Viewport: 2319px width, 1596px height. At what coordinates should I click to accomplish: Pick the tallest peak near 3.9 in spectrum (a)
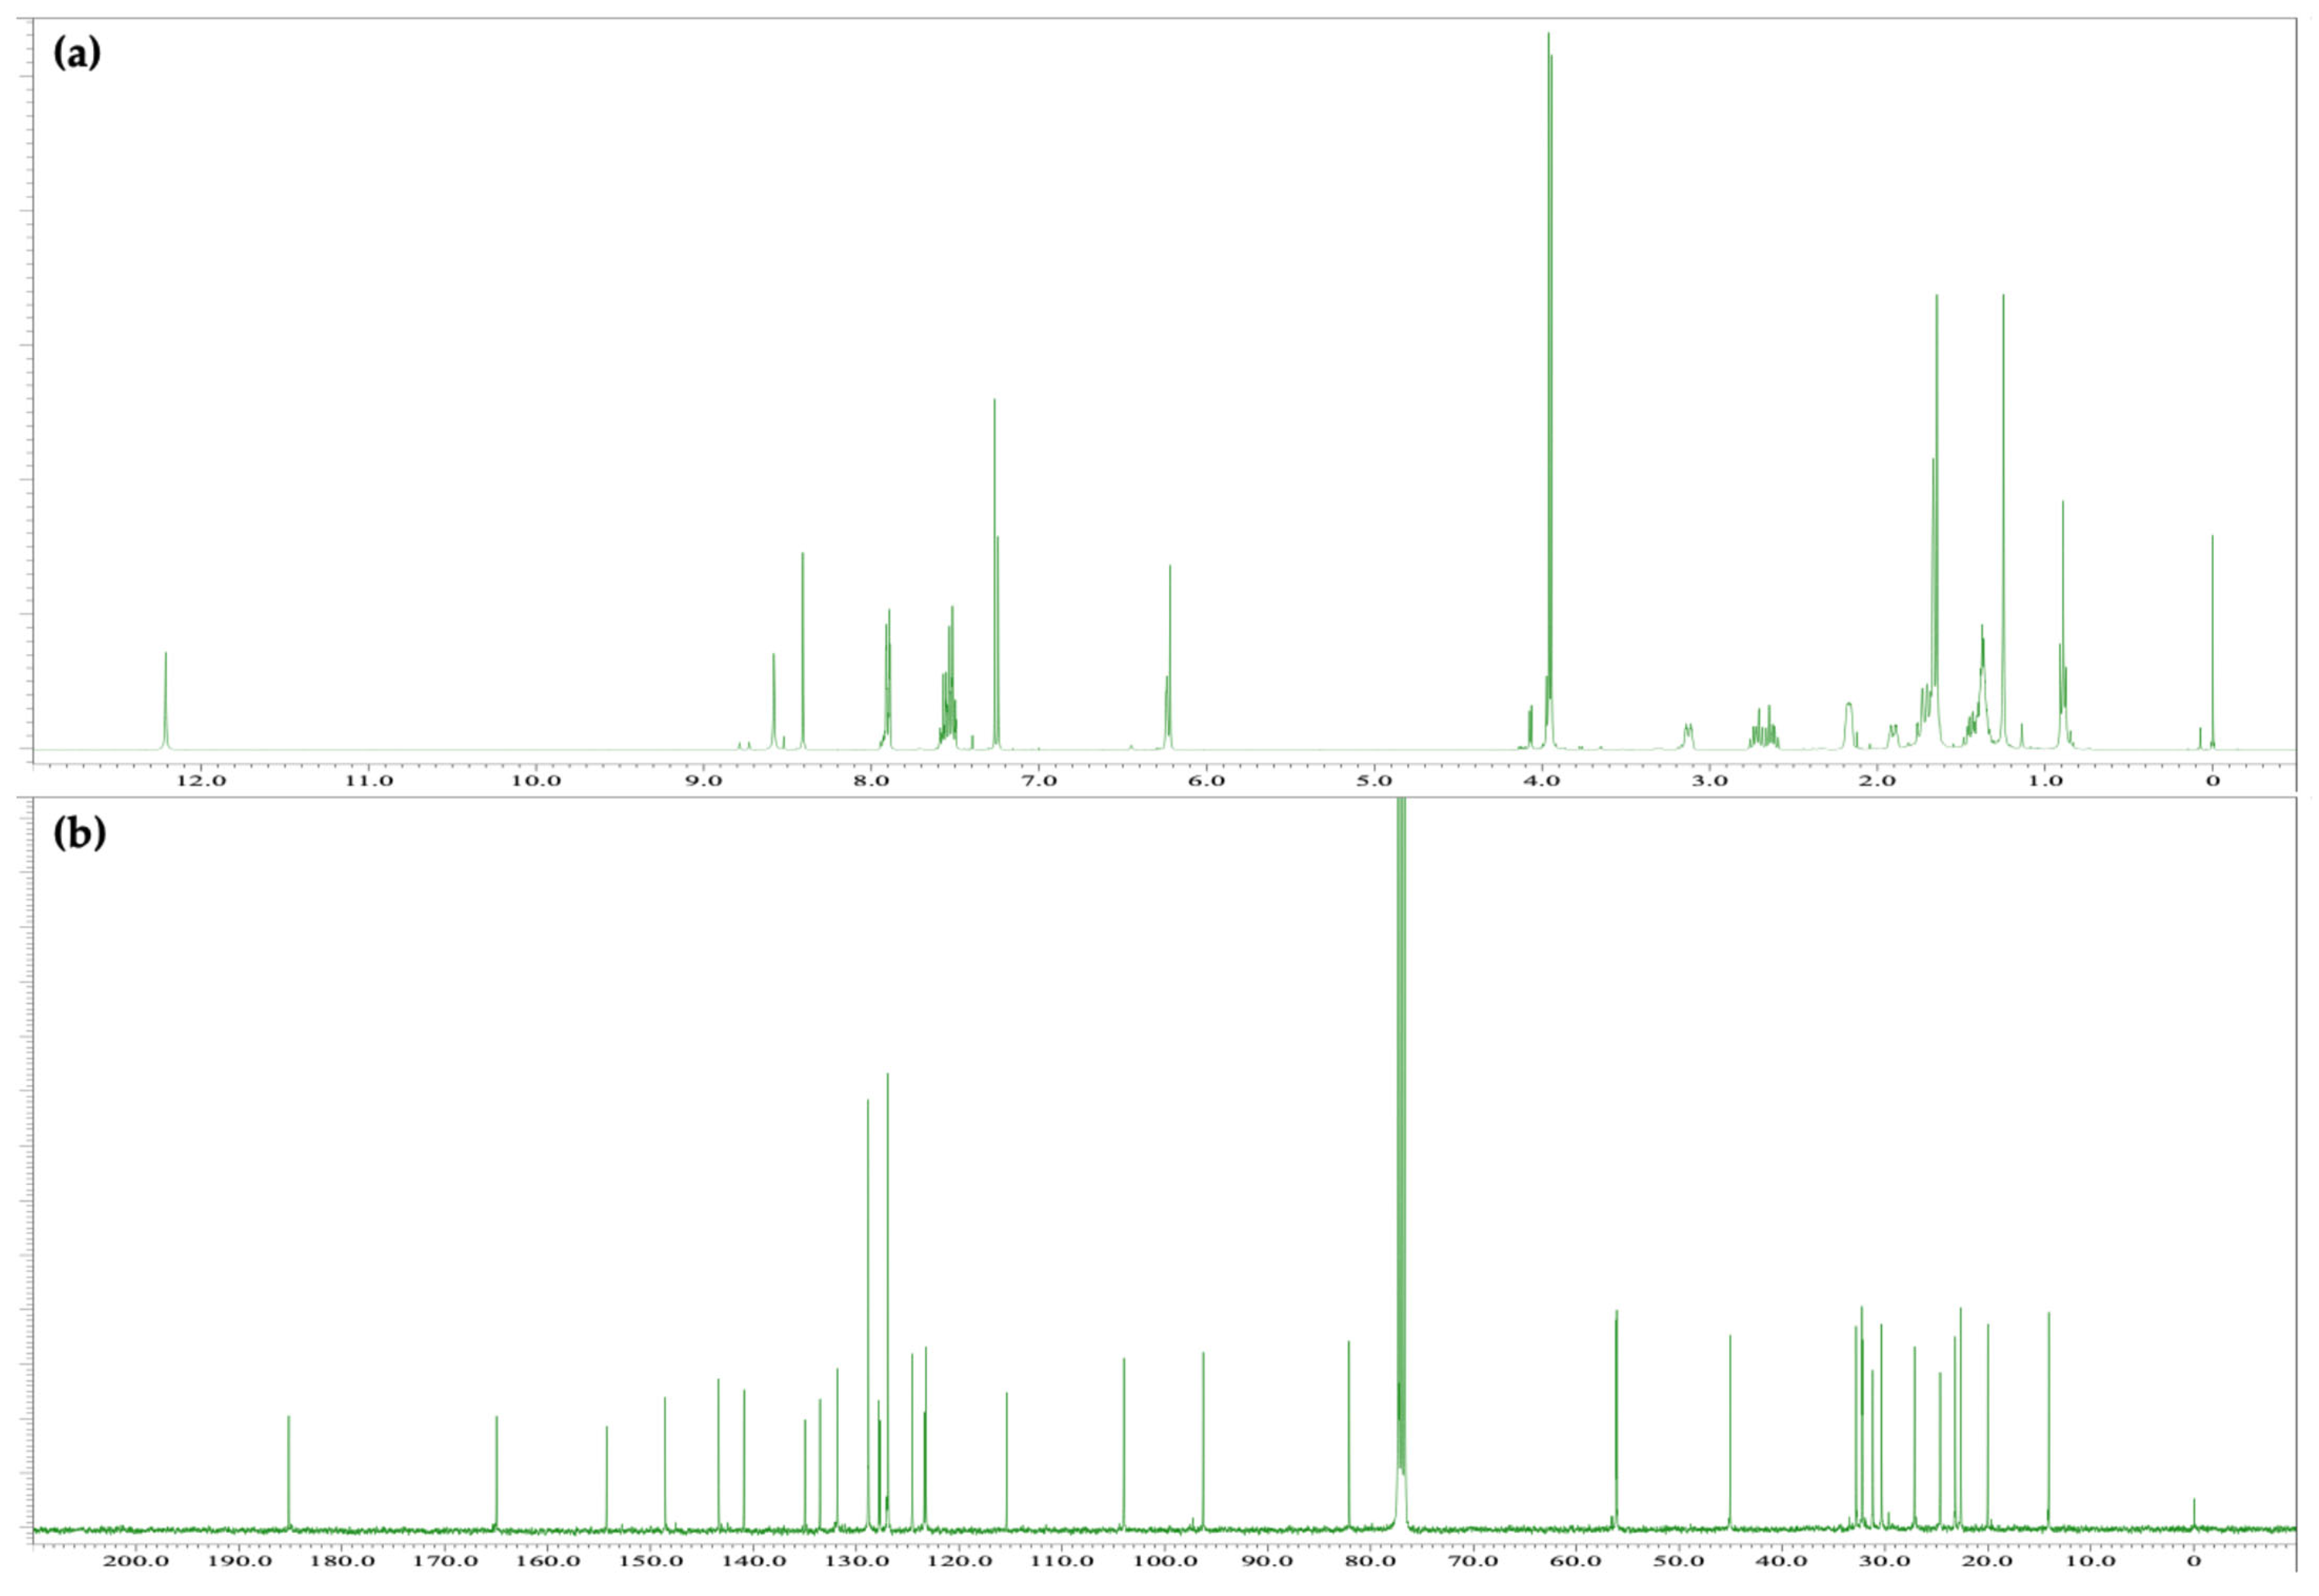coord(1549,390)
